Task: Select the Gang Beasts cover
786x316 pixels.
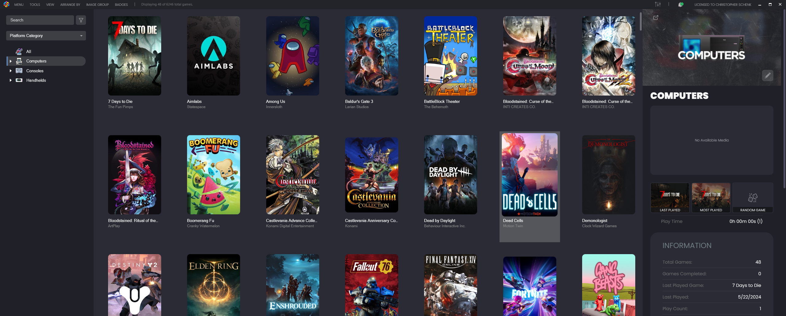Action: tap(609, 285)
